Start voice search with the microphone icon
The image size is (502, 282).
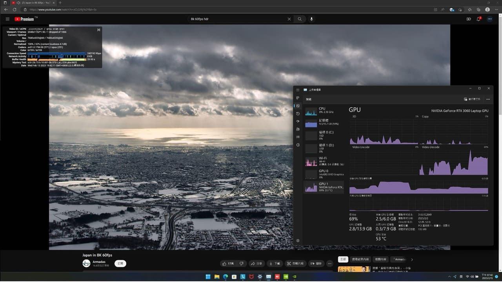(x=312, y=19)
